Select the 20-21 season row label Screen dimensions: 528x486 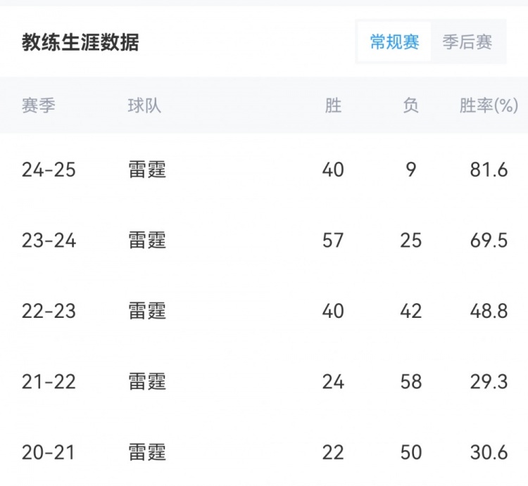[x=49, y=452]
